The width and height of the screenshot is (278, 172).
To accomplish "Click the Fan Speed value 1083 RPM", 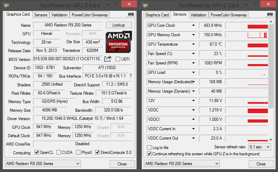I will tap(211, 63).
